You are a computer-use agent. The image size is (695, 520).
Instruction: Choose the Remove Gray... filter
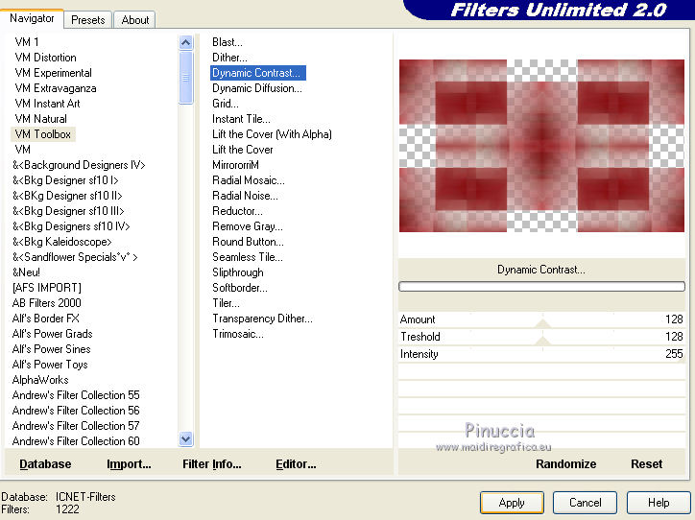click(x=248, y=226)
